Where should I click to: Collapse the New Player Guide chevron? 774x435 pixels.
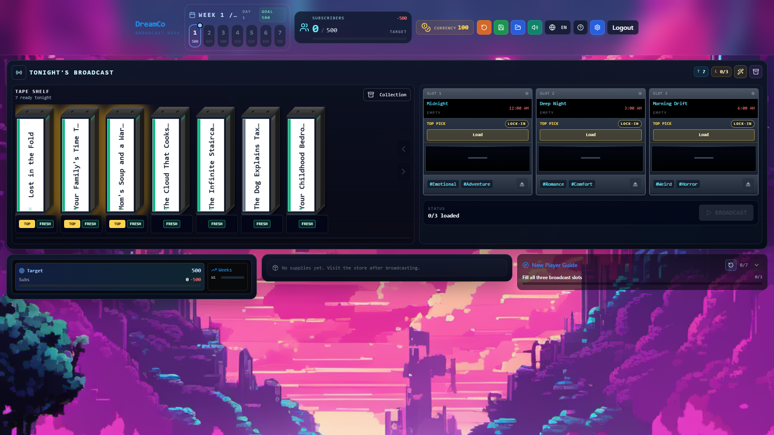(x=757, y=265)
